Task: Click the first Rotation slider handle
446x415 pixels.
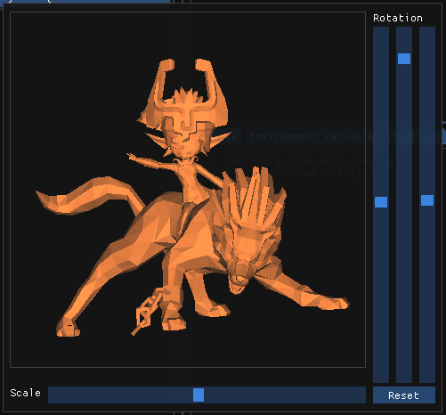Action: pos(381,202)
